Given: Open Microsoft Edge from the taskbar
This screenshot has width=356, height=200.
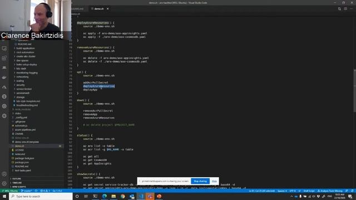Looking at the screenshot, I should click(x=105, y=196).
